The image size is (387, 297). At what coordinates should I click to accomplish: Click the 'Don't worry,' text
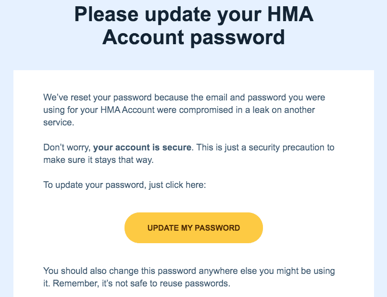67,147
